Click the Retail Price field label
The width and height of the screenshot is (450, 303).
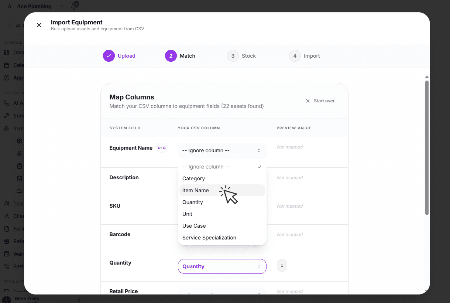point(124,291)
